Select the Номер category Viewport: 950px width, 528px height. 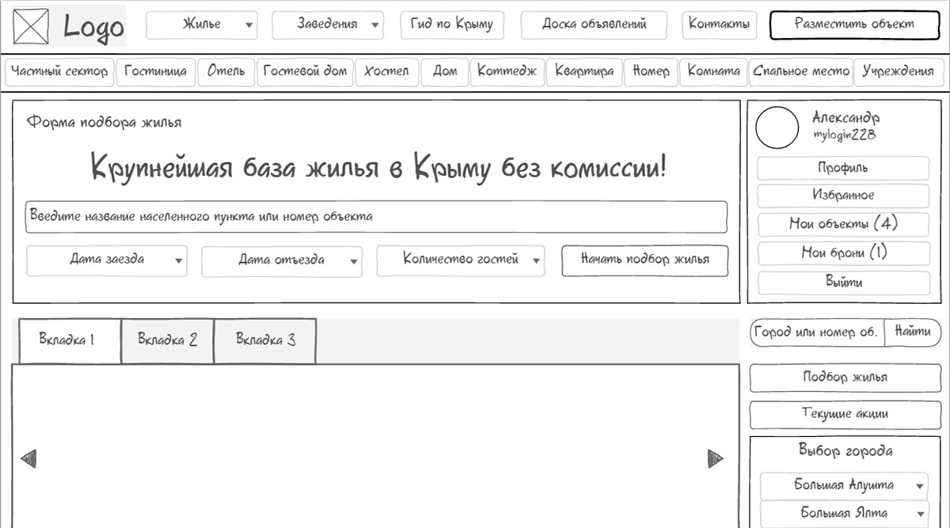click(652, 72)
